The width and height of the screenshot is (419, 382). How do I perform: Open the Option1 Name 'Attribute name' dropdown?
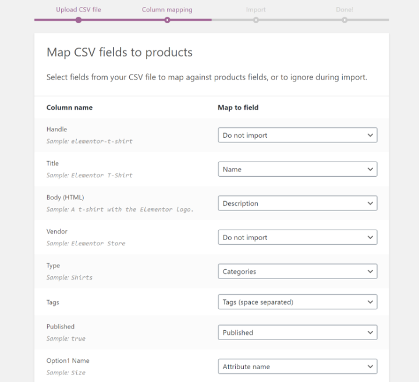pos(297,367)
